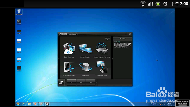This screenshot has height=107, width=190.
Task: Click the third bottom bar button in AI Suite
Action: click(91, 82)
